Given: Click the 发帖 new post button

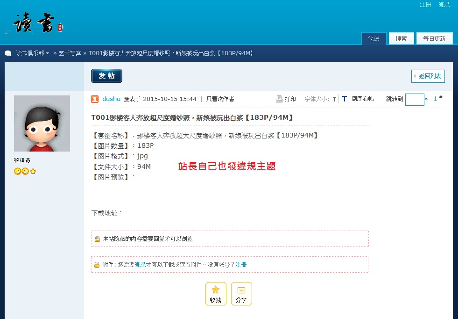Looking at the screenshot, I should pyautogui.click(x=106, y=76).
